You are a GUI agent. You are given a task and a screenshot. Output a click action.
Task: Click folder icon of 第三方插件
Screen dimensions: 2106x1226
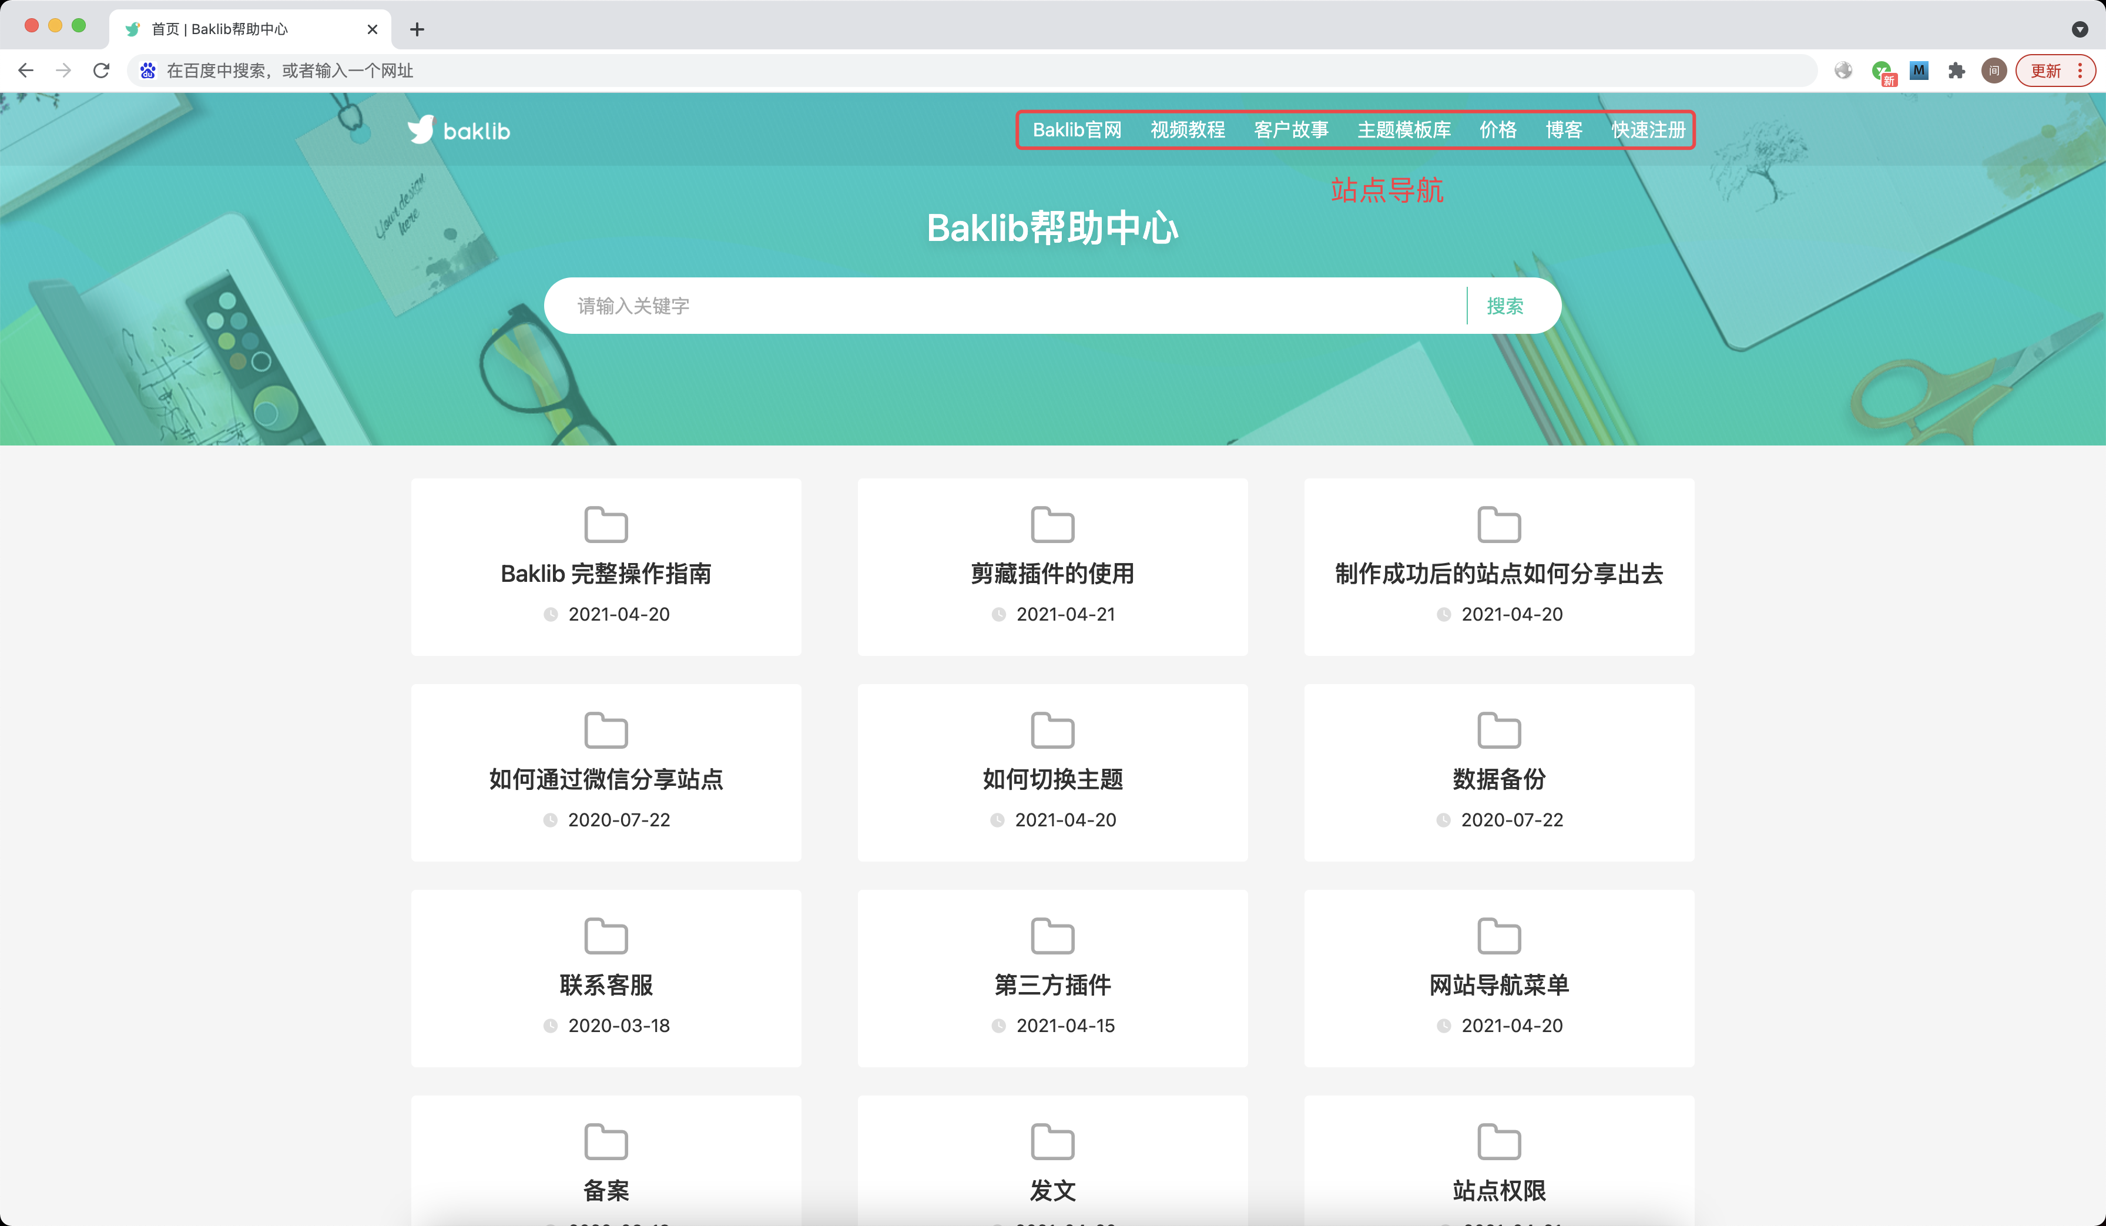(1052, 935)
